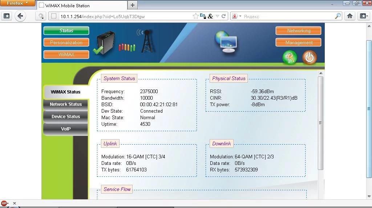Open the Firefox application menu

[x=17, y=3]
